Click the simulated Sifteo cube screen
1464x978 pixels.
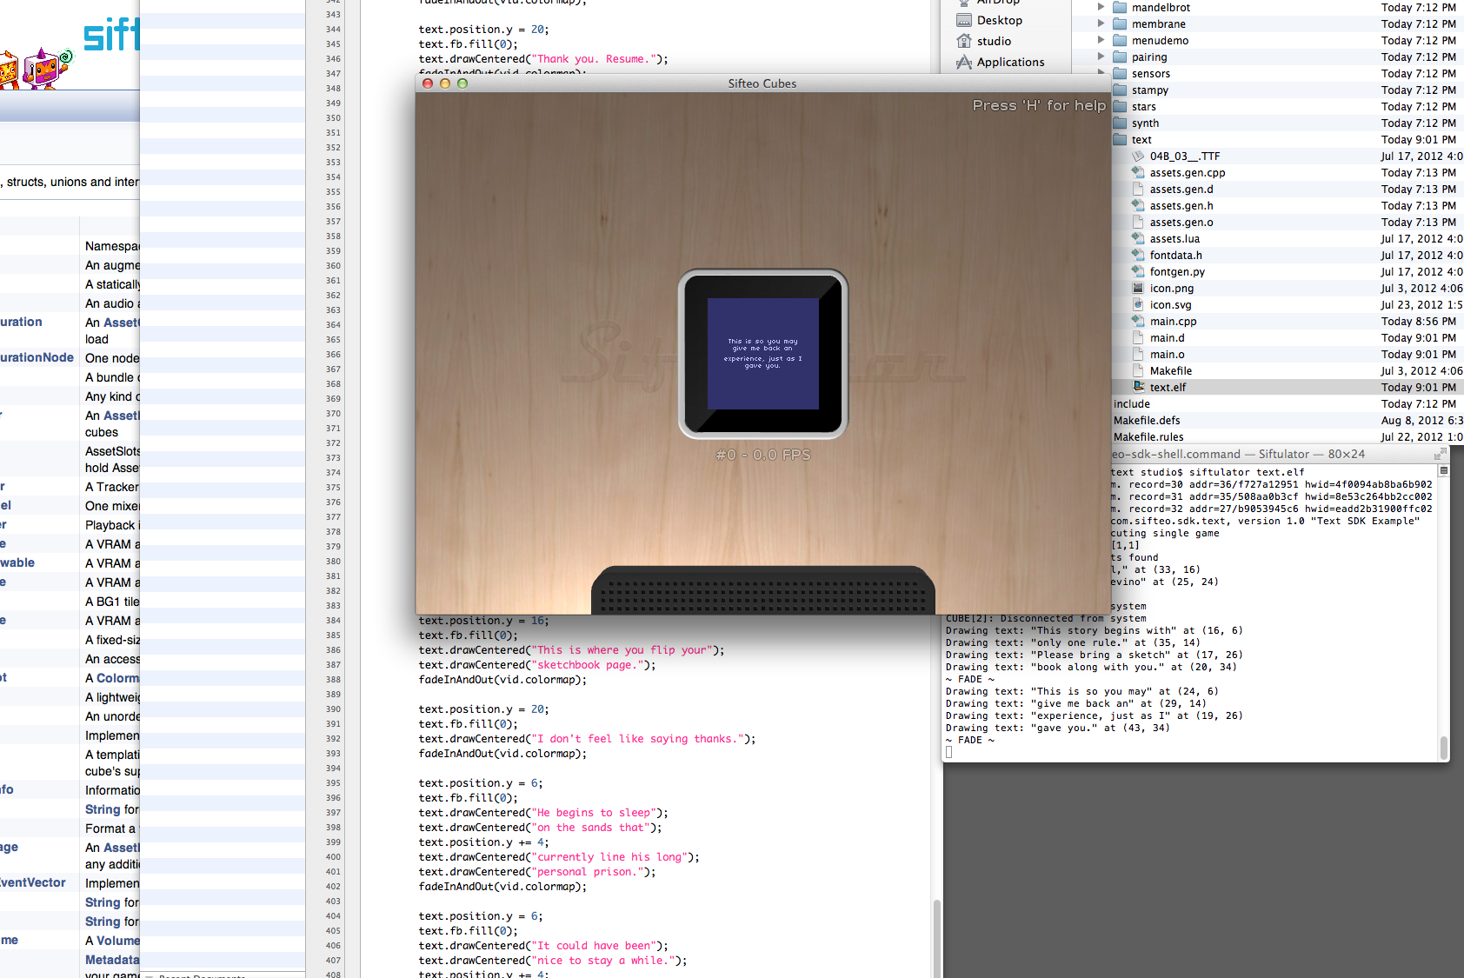point(763,354)
